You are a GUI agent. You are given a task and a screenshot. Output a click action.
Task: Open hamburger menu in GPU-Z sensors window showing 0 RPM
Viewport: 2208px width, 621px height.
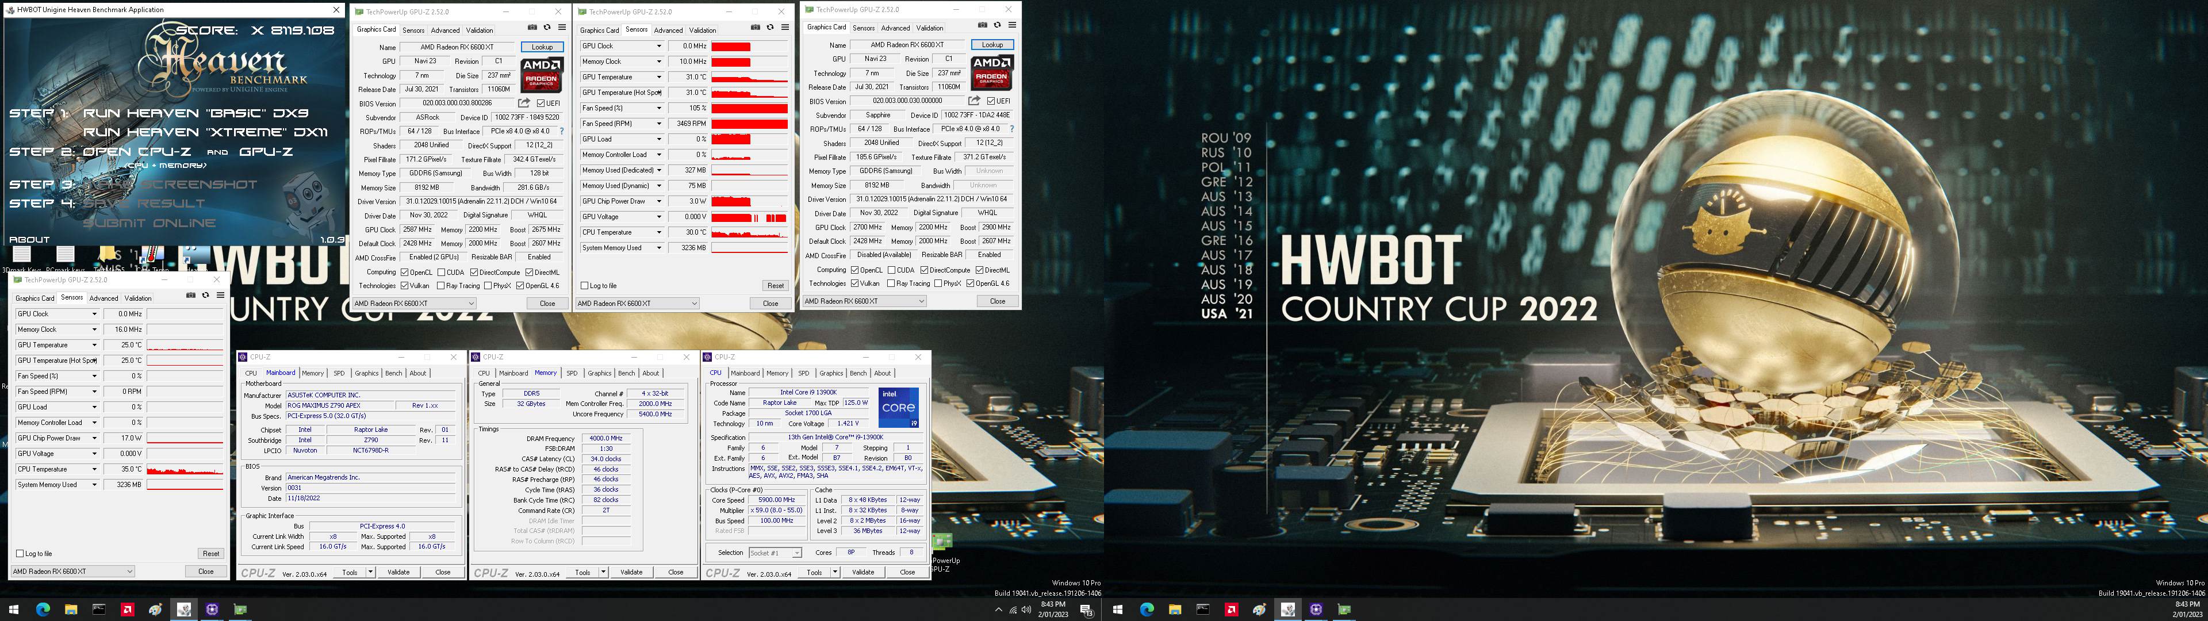220,296
